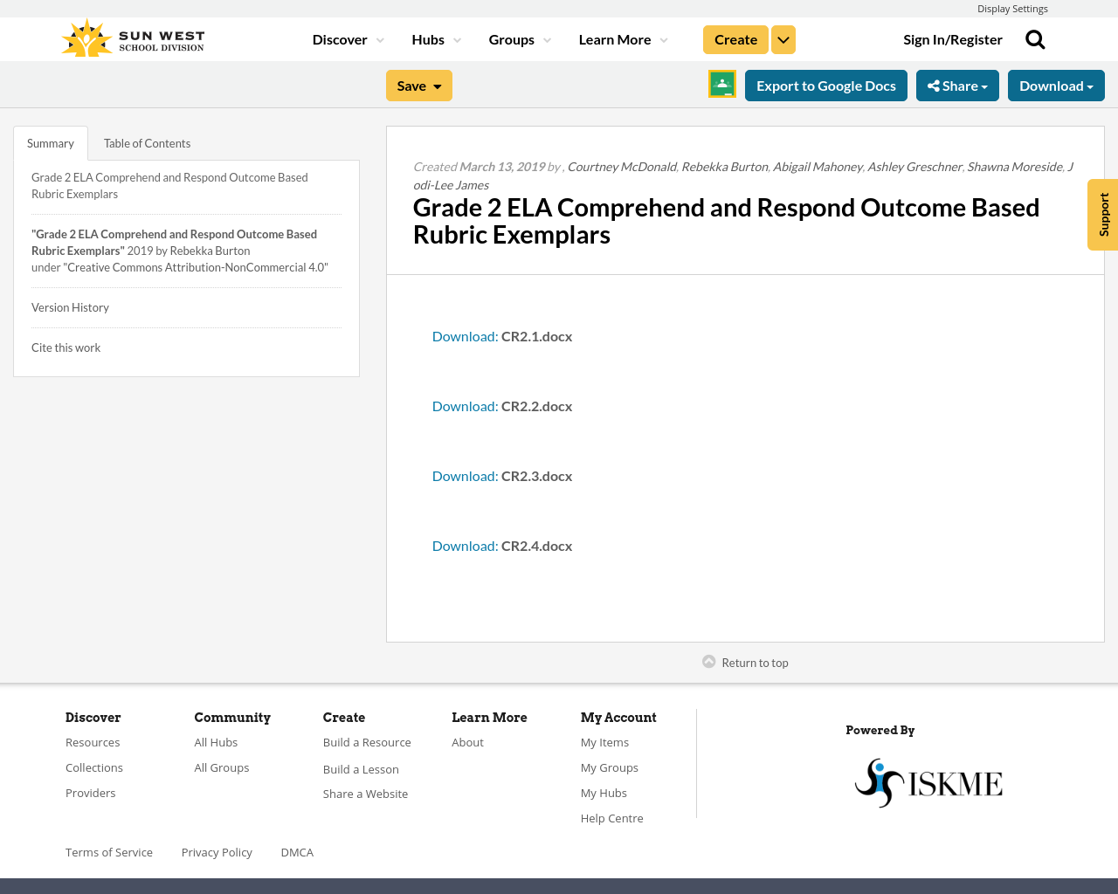Open the Download dropdown

click(1055, 84)
